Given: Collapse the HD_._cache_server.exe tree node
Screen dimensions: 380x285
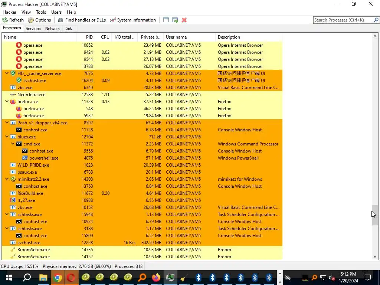Looking at the screenshot, I should (x=7, y=73).
